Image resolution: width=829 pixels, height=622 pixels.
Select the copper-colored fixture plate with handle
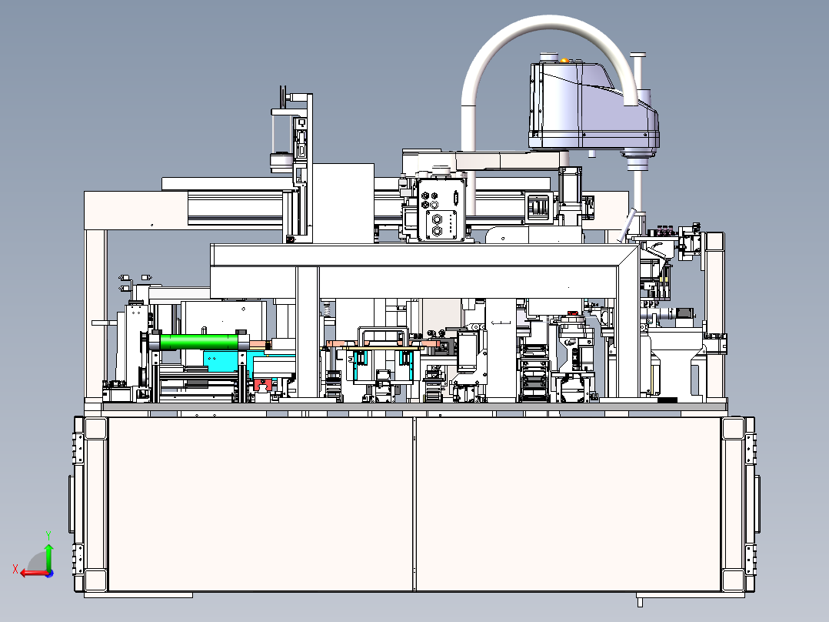coord(385,343)
